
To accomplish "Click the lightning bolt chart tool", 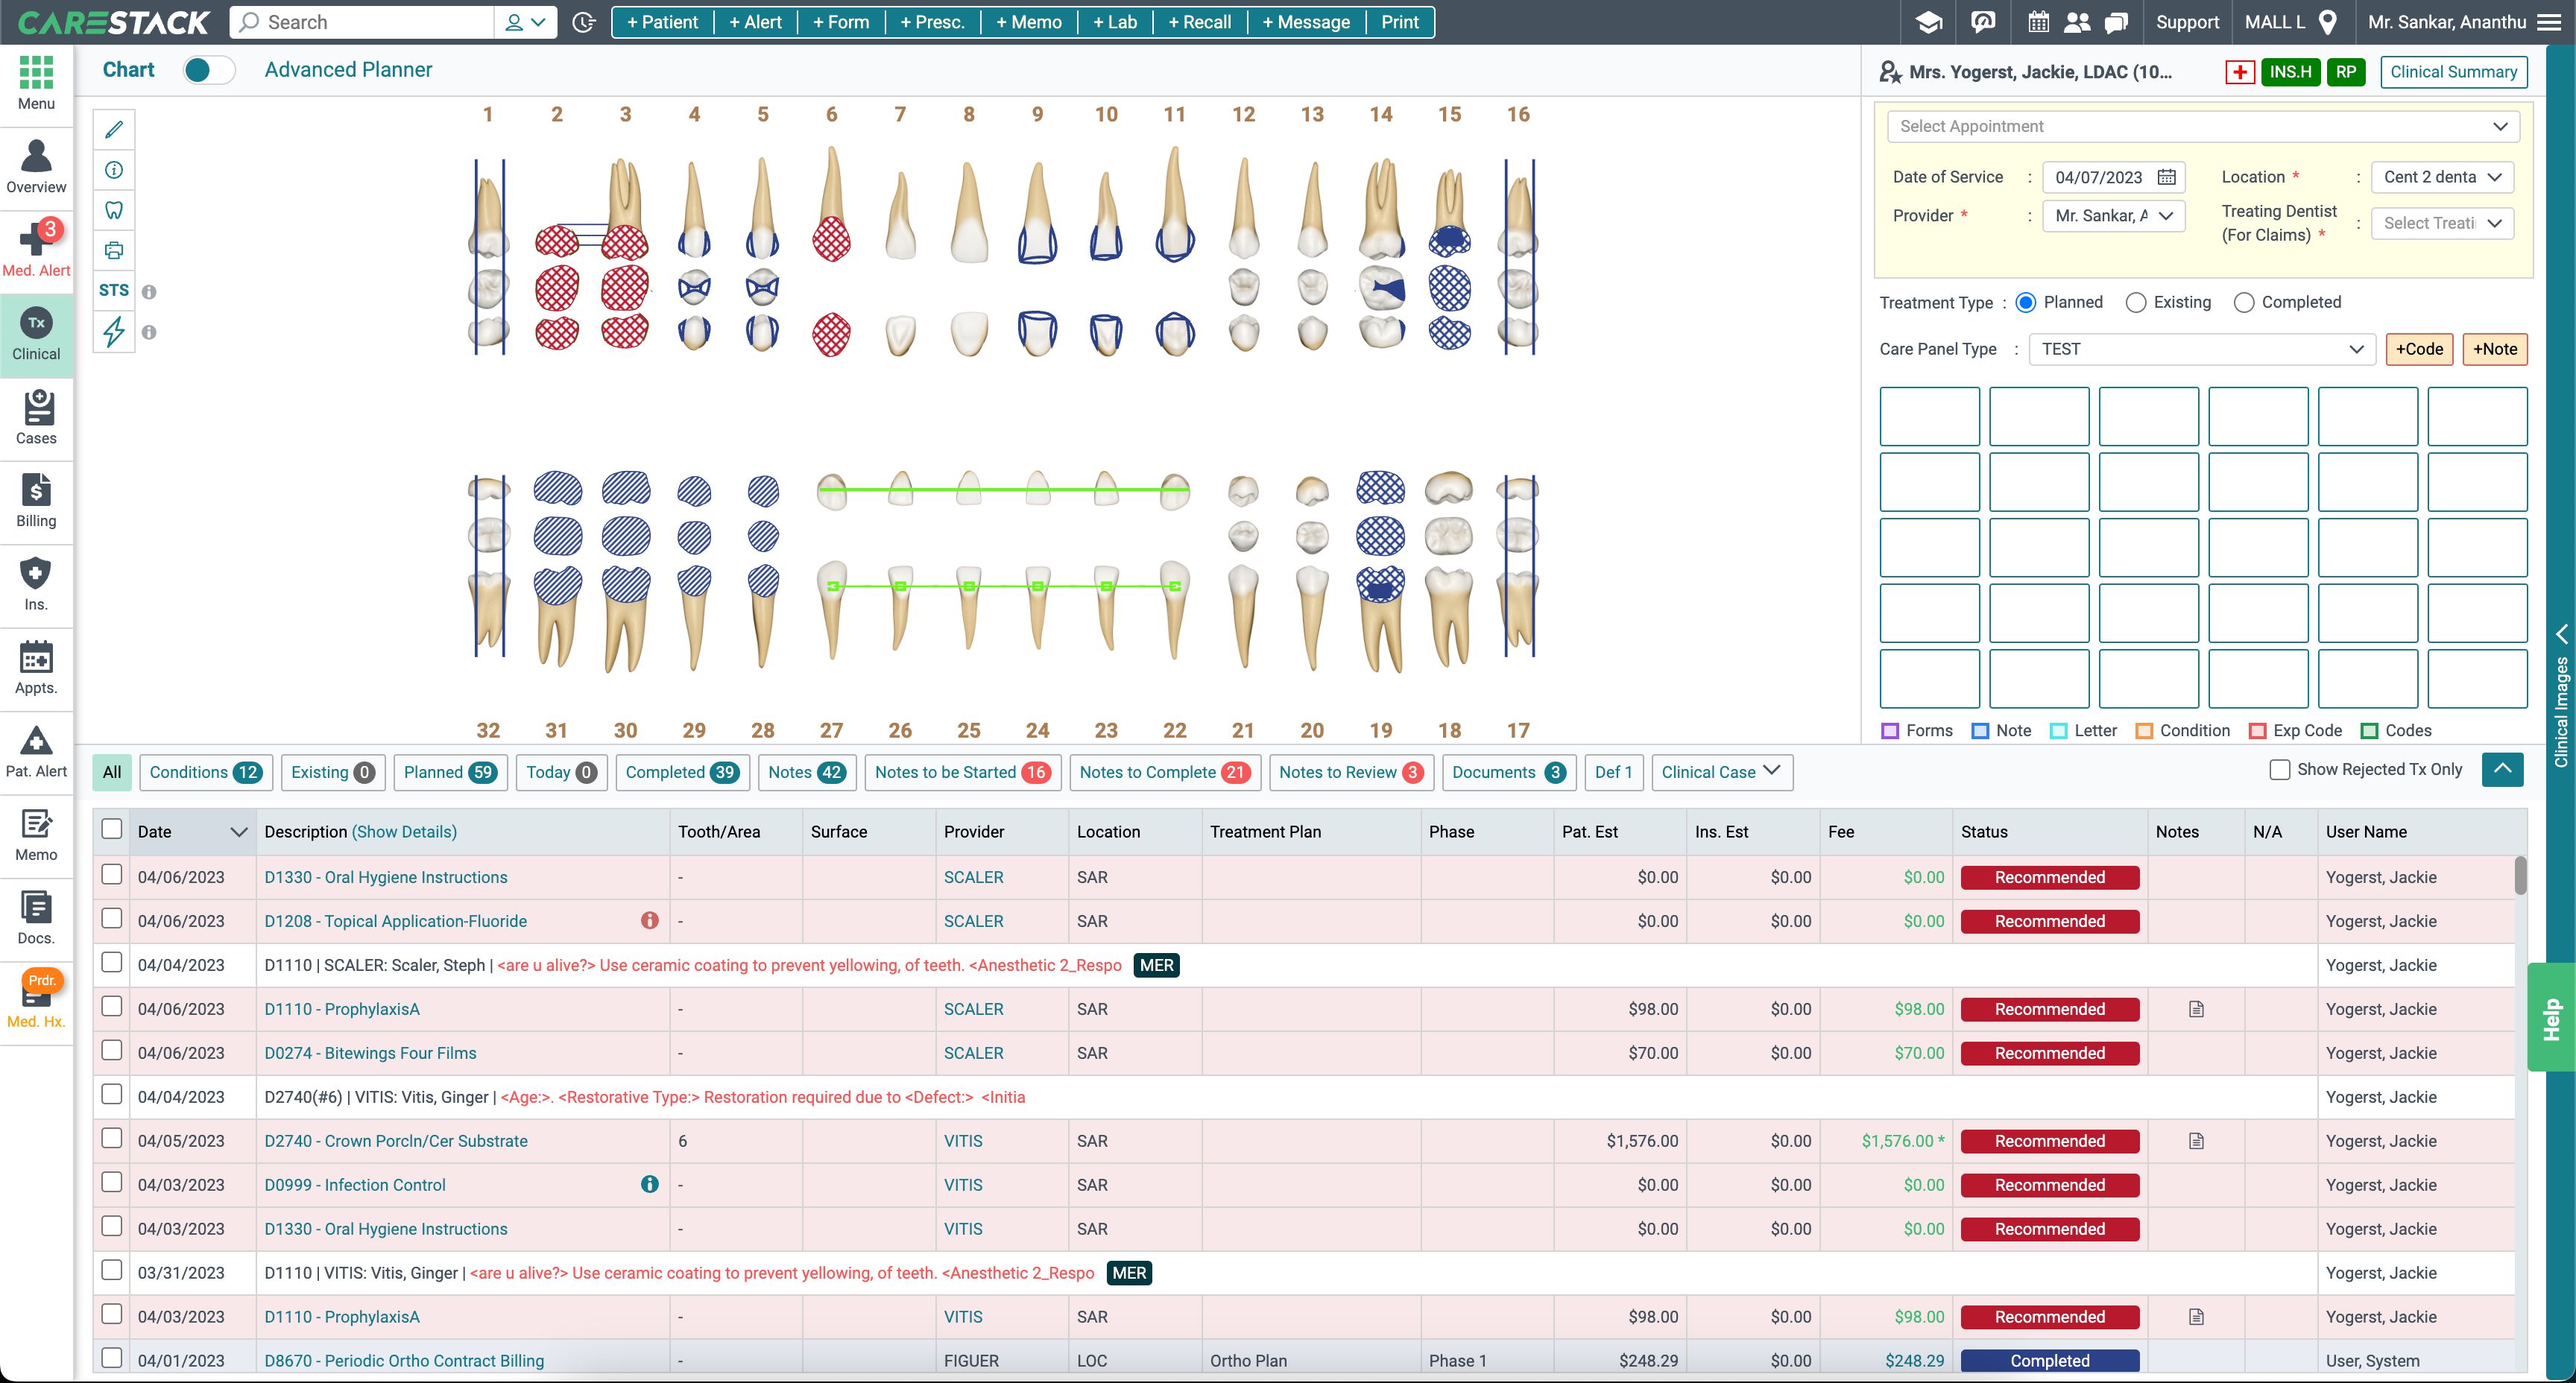I will click(x=114, y=331).
